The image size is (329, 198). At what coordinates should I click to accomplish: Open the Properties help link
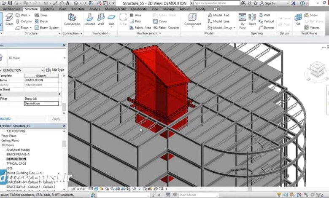[x=5, y=118]
